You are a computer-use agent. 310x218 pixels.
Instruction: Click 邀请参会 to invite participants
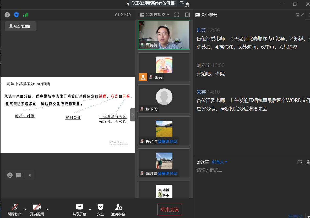click(118, 210)
